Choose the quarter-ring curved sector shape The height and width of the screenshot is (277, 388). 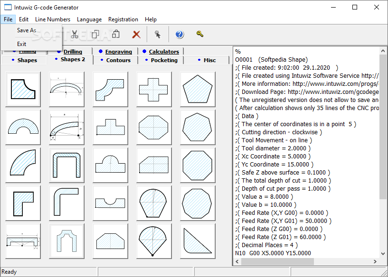coord(23,165)
